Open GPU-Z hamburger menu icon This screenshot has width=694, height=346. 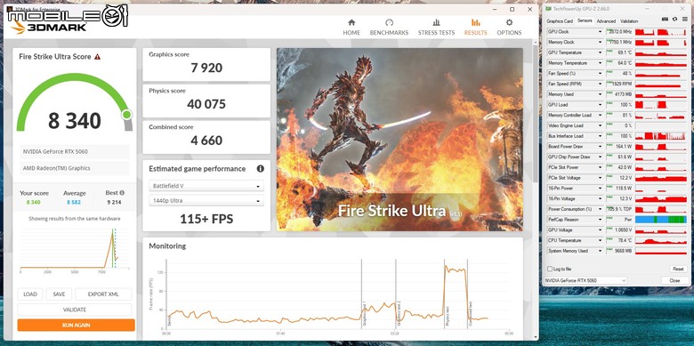pos(684,20)
